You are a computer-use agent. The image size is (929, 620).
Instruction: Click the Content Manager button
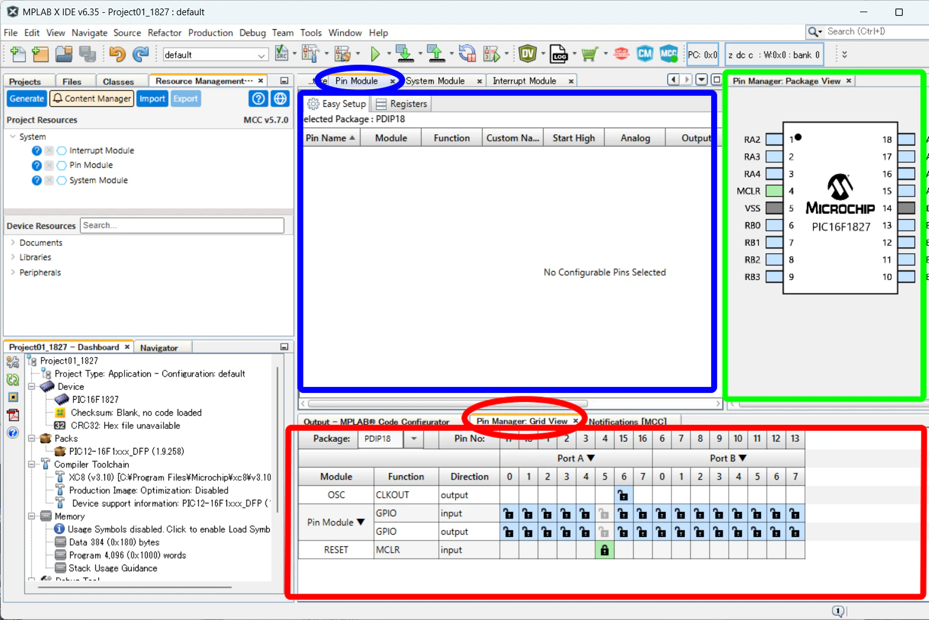[x=92, y=98]
